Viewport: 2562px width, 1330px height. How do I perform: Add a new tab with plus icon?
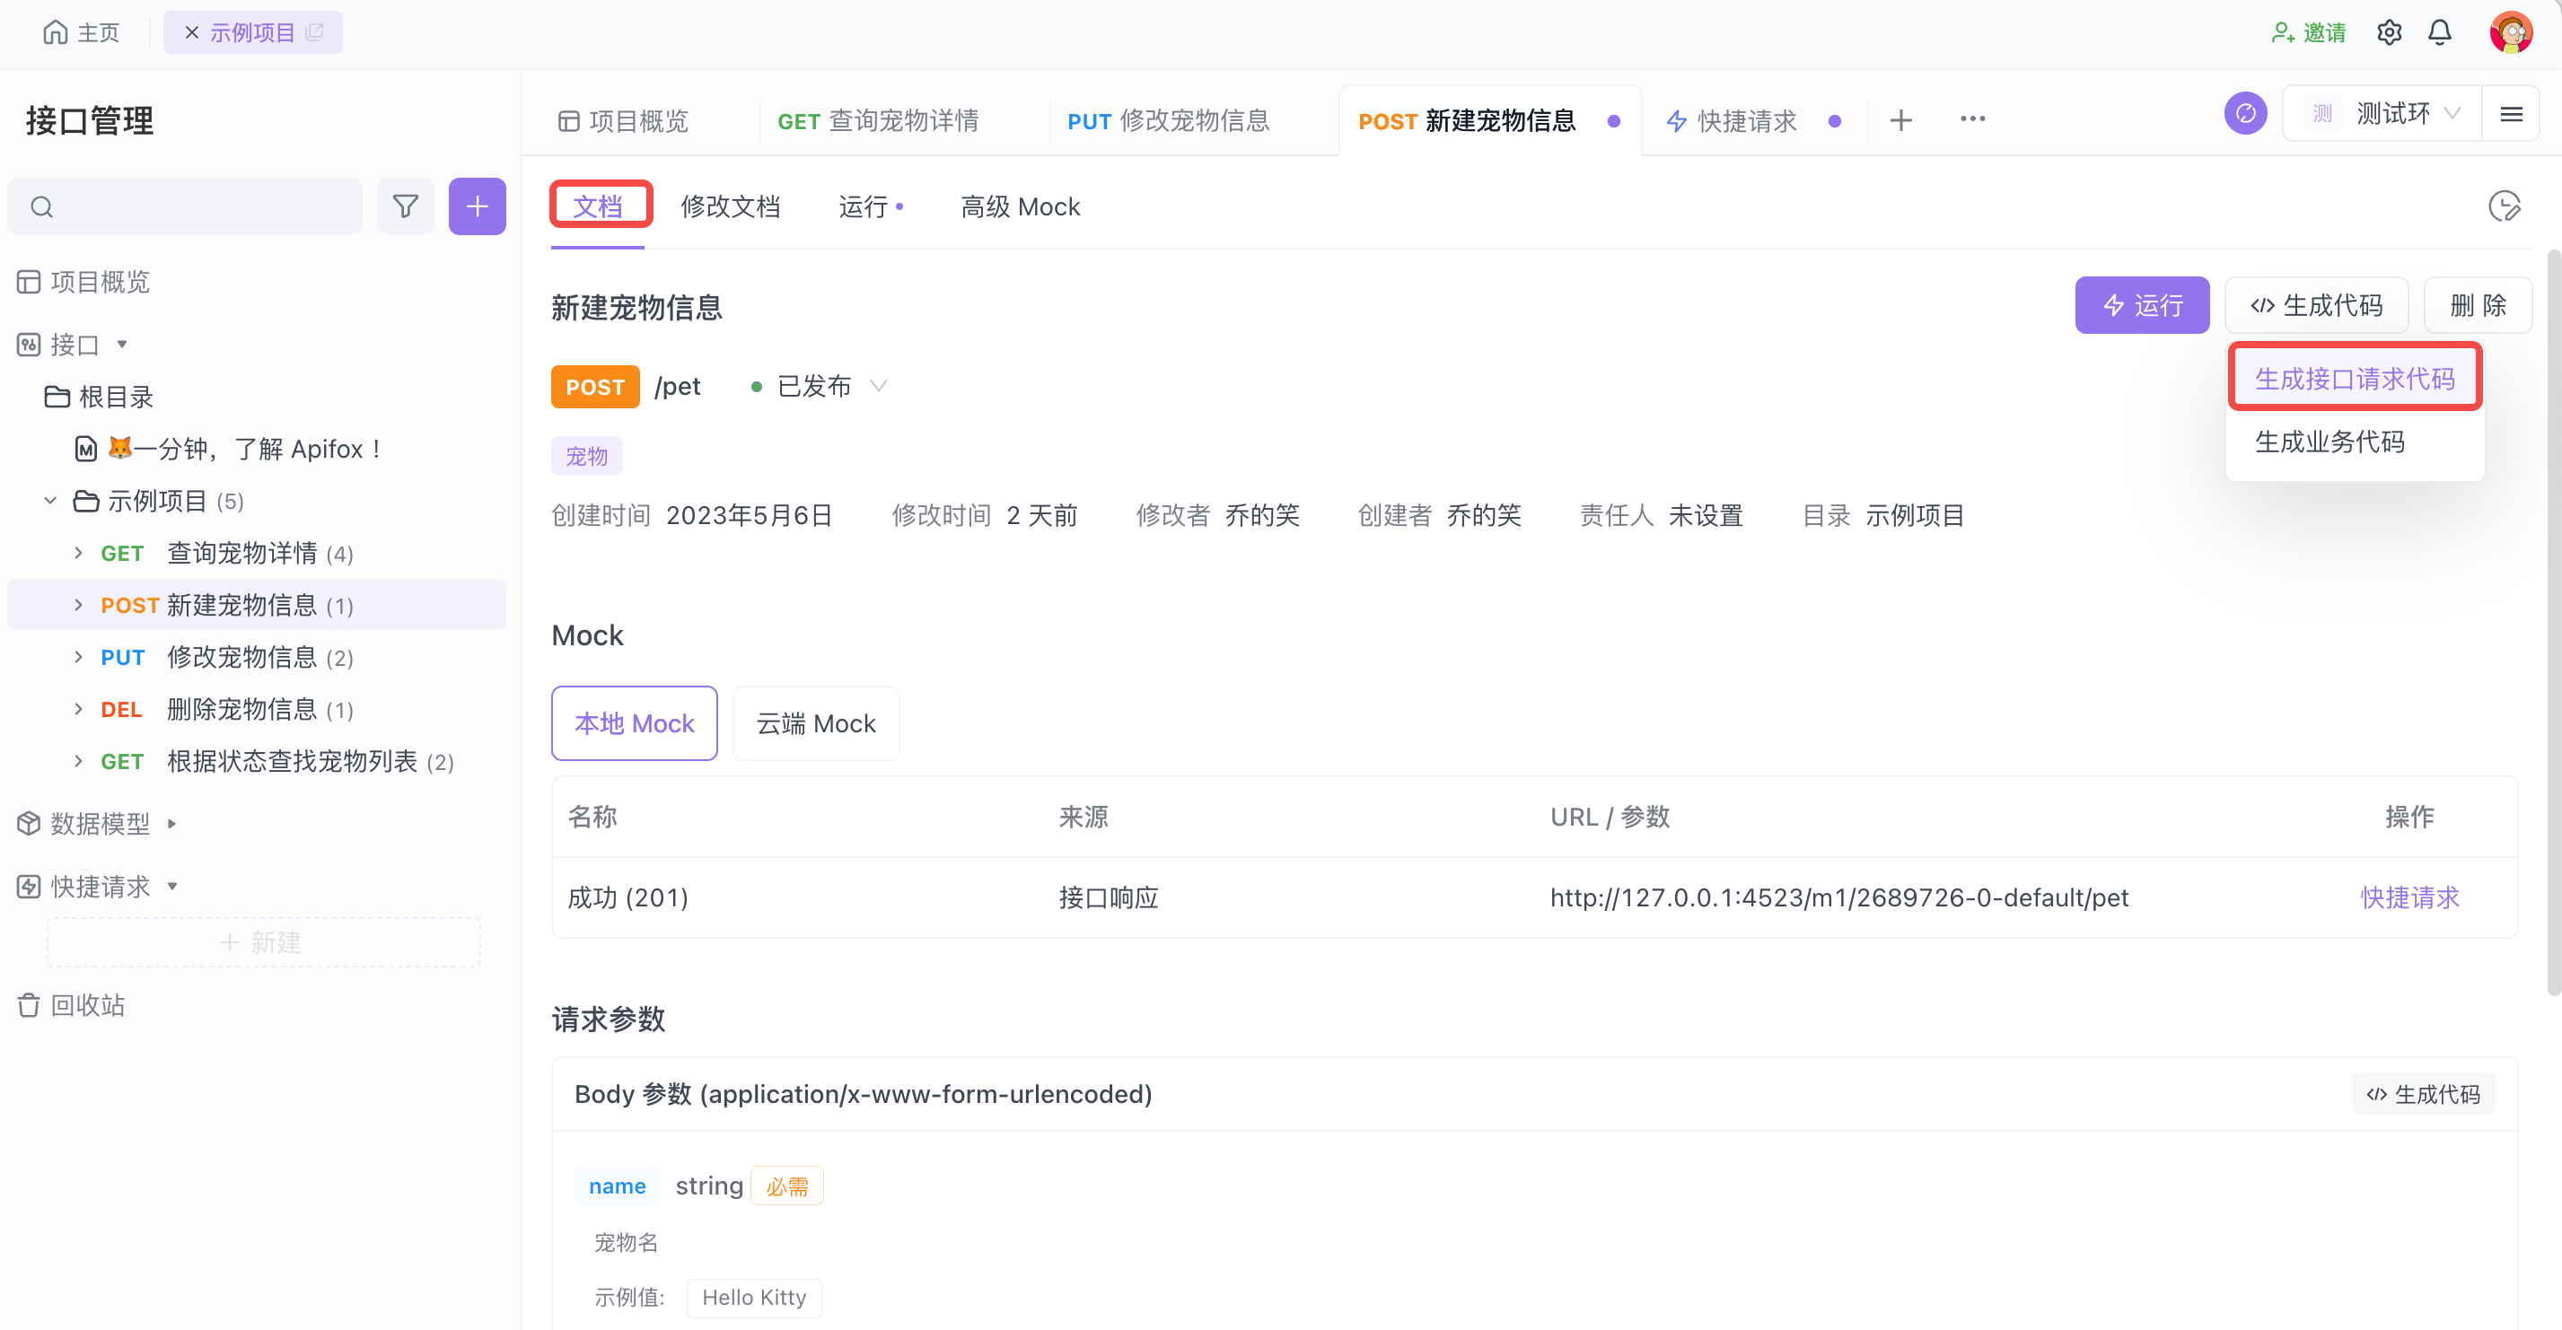(x=1900, y=120)
